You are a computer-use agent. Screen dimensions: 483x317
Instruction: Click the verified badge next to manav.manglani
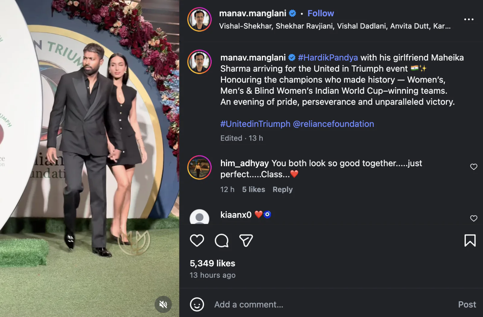(x=292, y=13)
